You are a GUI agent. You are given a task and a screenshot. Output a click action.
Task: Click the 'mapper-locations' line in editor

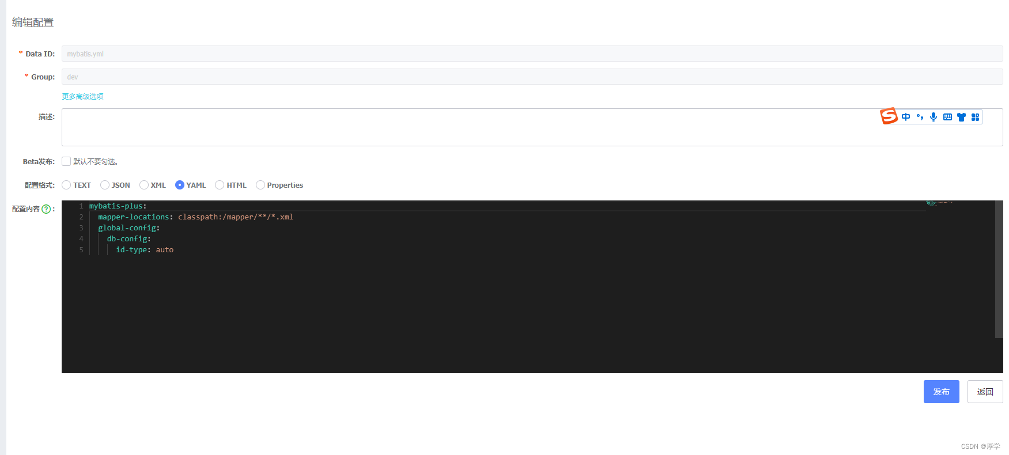pos(195,217)
